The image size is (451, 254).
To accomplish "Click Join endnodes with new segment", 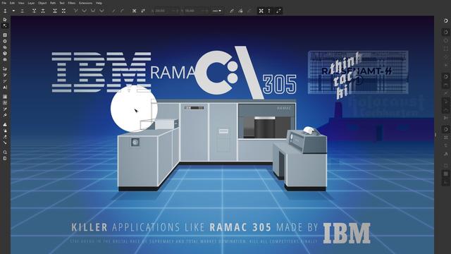I will point(55,11).
